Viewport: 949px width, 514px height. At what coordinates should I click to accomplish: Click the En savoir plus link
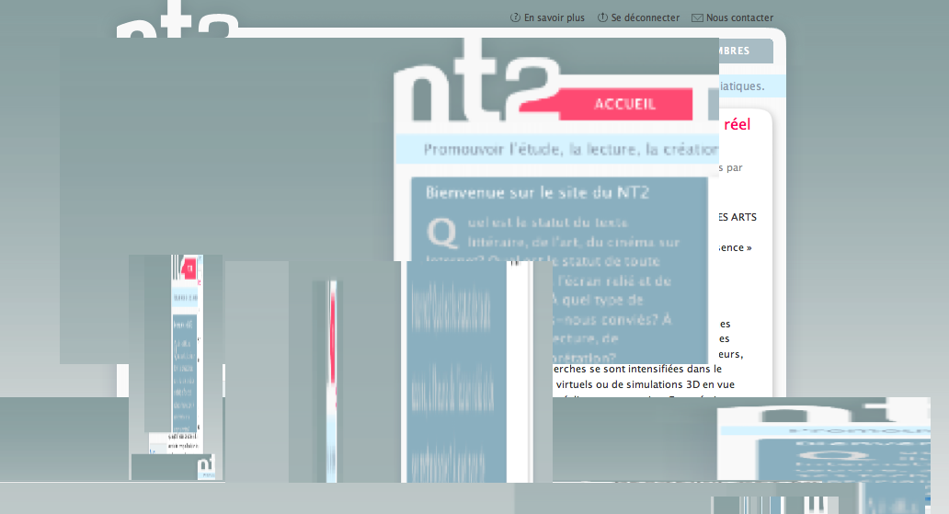(554, 18)
